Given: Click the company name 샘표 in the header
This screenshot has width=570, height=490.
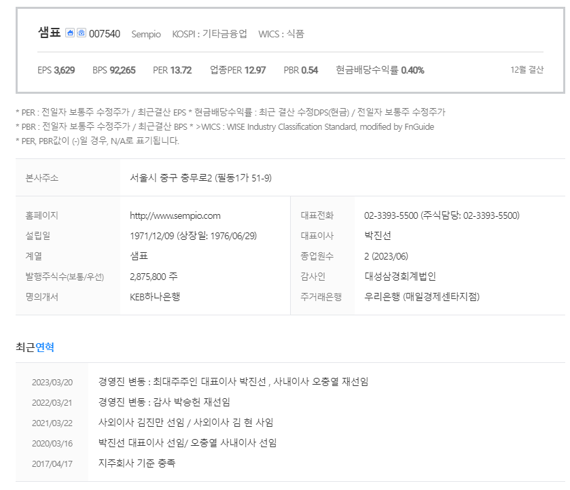Looking at the screenshot, I should tap(50, 33).
